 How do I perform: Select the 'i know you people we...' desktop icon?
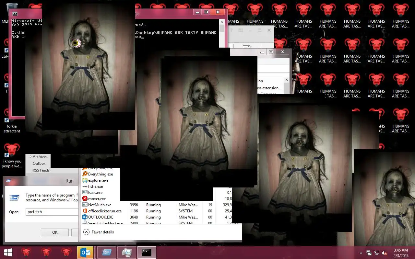coord(12,156)
